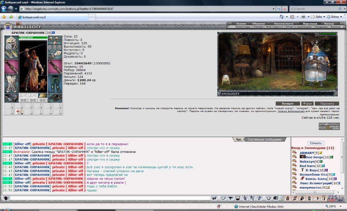Open the Безопасность menu

click(284, 24)
